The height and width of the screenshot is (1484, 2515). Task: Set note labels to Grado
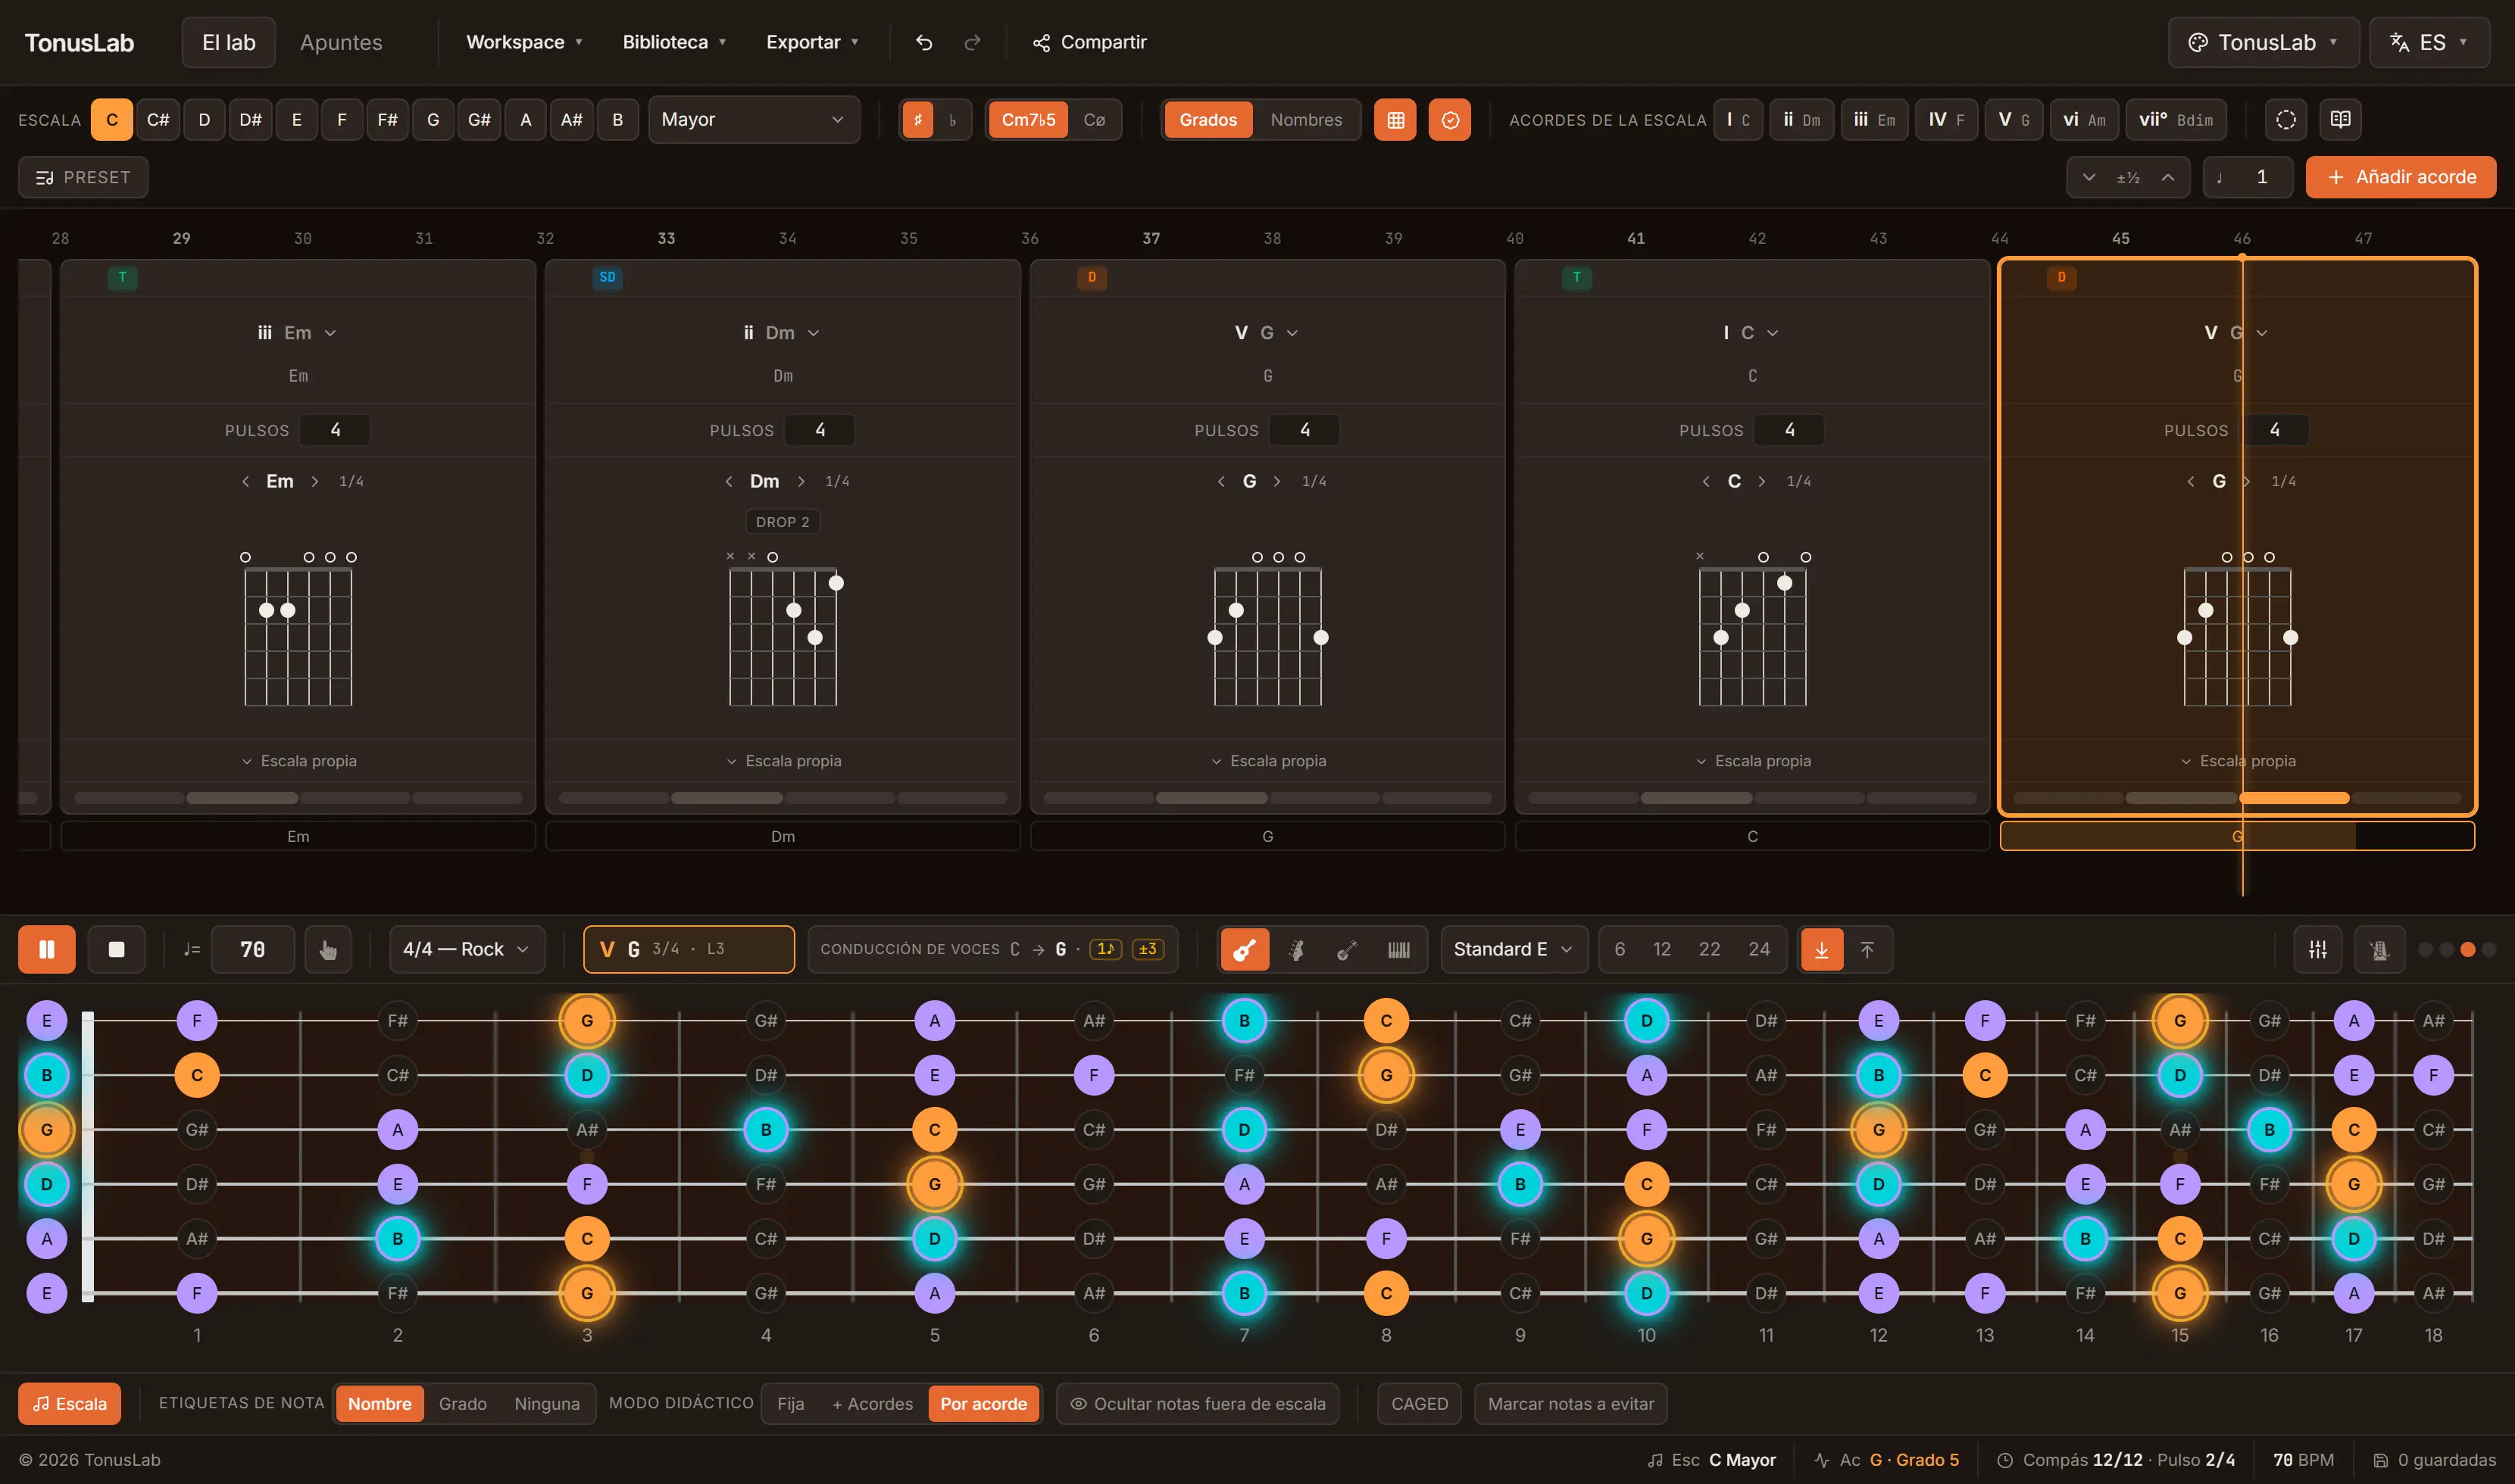pos(462,1403)
